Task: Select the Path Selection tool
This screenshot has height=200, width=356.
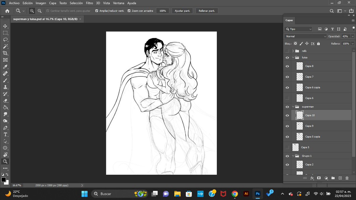Action: (5, 141)
